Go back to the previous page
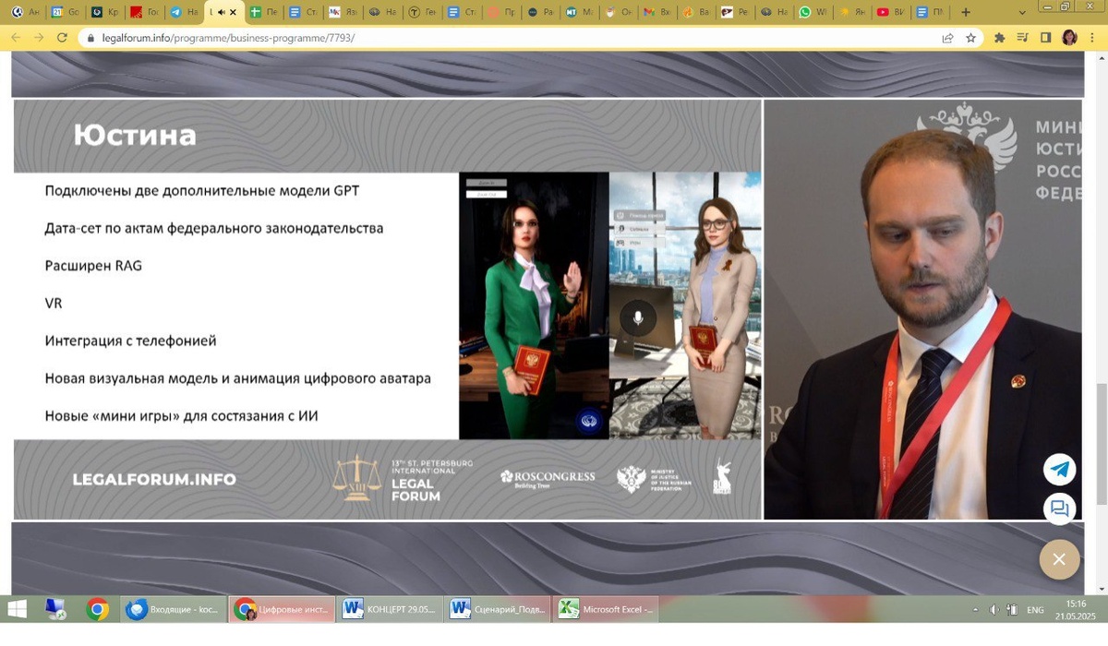Screen dimensions: 1108x646 coord(15,38)
